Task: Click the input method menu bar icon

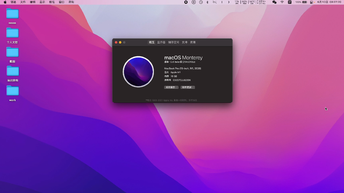Action: coord(290,2)
